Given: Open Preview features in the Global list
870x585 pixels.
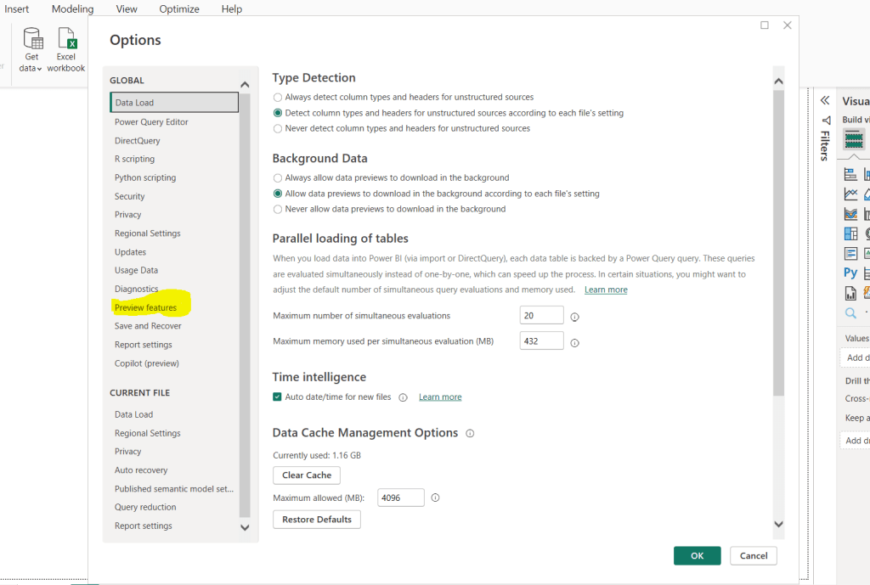Looking at the screenshot, I should (146, 307).
